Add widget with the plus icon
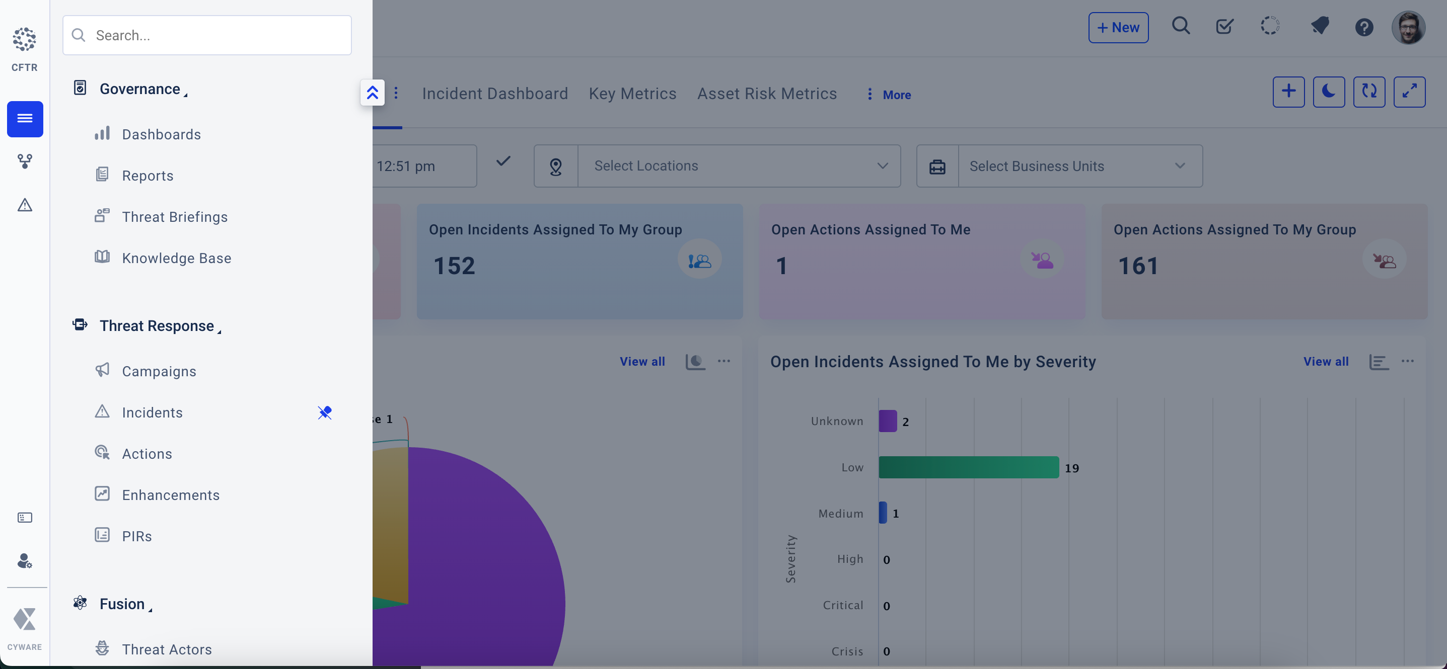 coord(1288,92)
